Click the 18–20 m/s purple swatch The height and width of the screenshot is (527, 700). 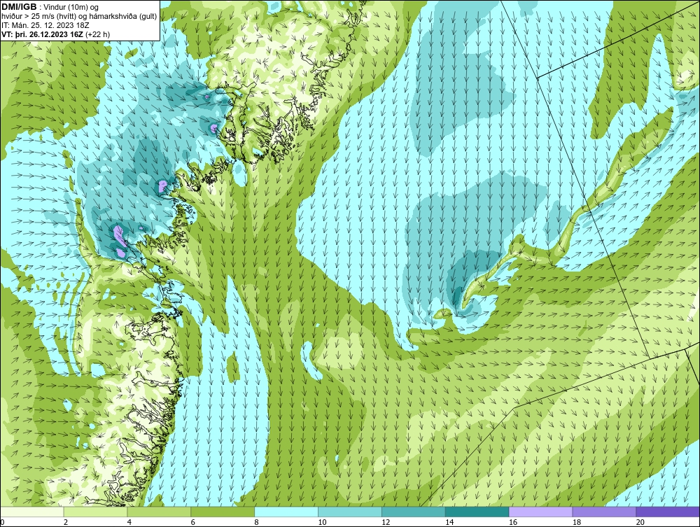click(605, 512)
